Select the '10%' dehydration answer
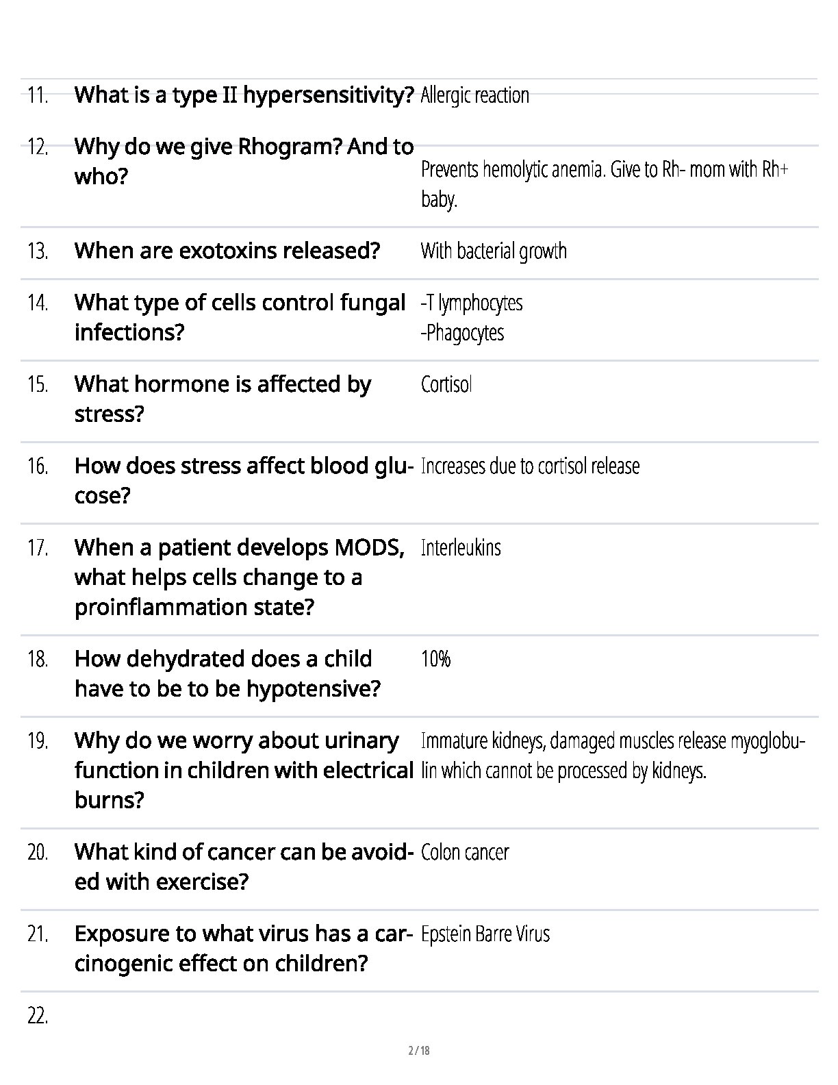Screen dimensions: 838x1085 click(x=436, y=659)
